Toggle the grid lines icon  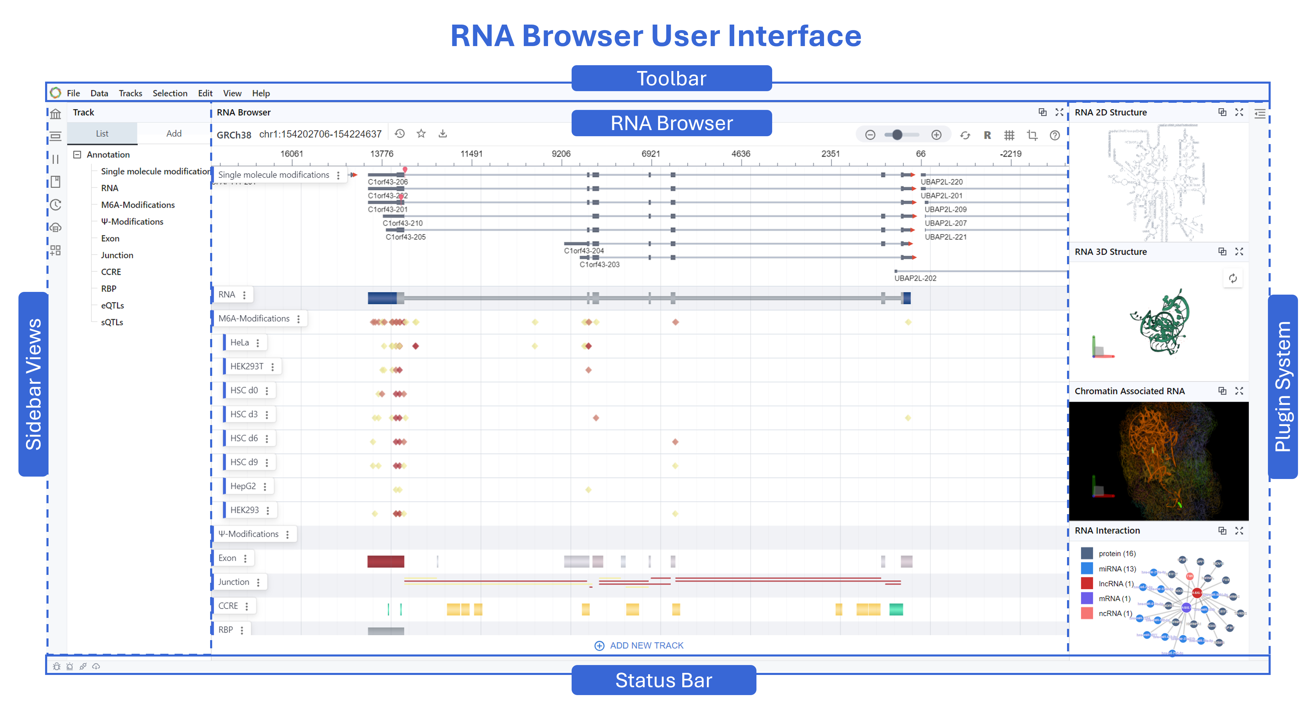[x=1009, y=135]
